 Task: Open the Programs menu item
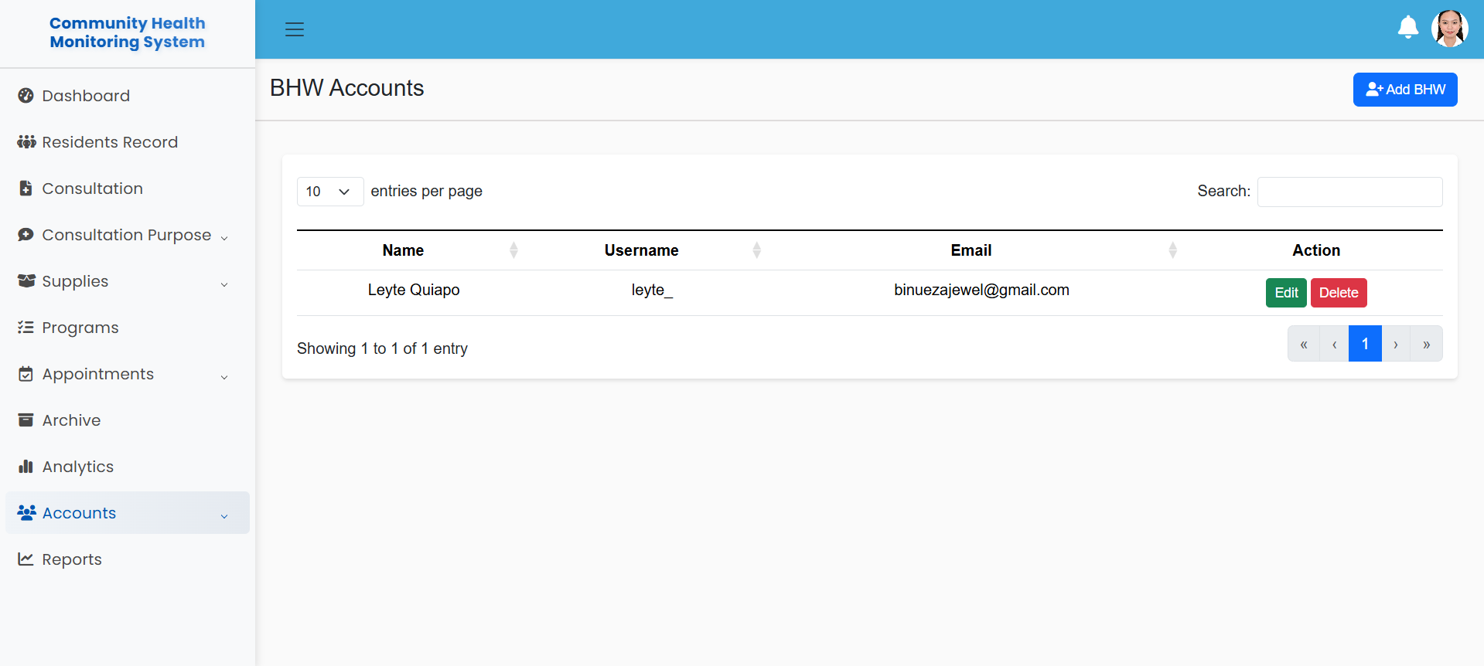coord(128,328)
